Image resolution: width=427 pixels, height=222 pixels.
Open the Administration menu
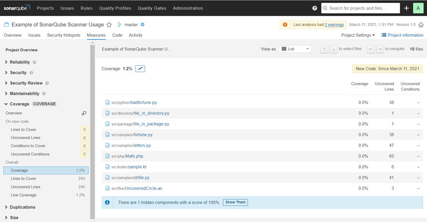[x=187, y=8]
